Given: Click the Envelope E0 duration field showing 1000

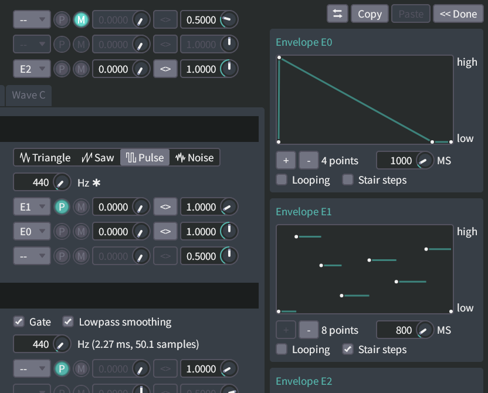Looking at the screenshot, I should [x=396, y=161].
